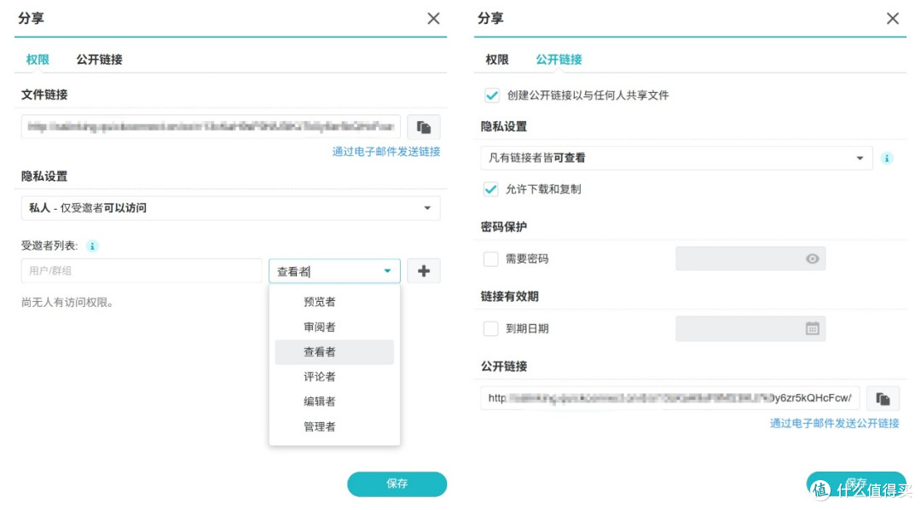The image size is (921, 510).
Task: Open the anyone-with-link-can-view dropdown
Action: pos(676,158)
